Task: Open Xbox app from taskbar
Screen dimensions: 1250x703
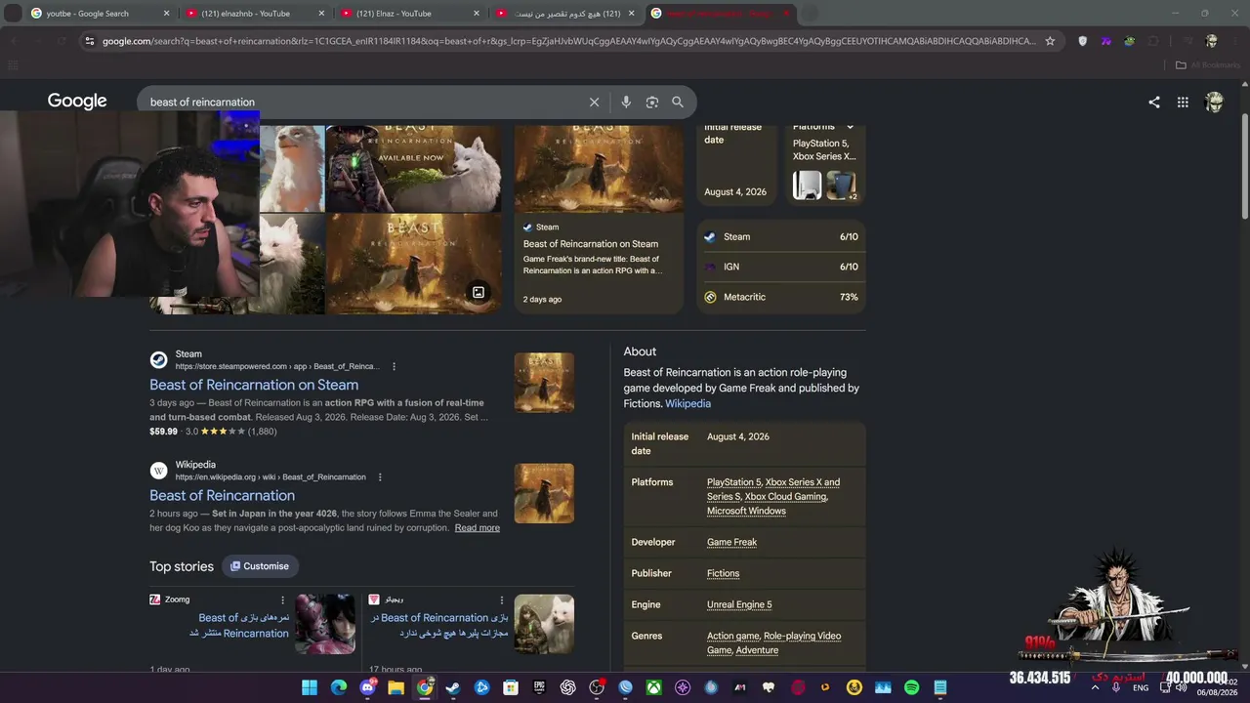Action: coord(654,687)
